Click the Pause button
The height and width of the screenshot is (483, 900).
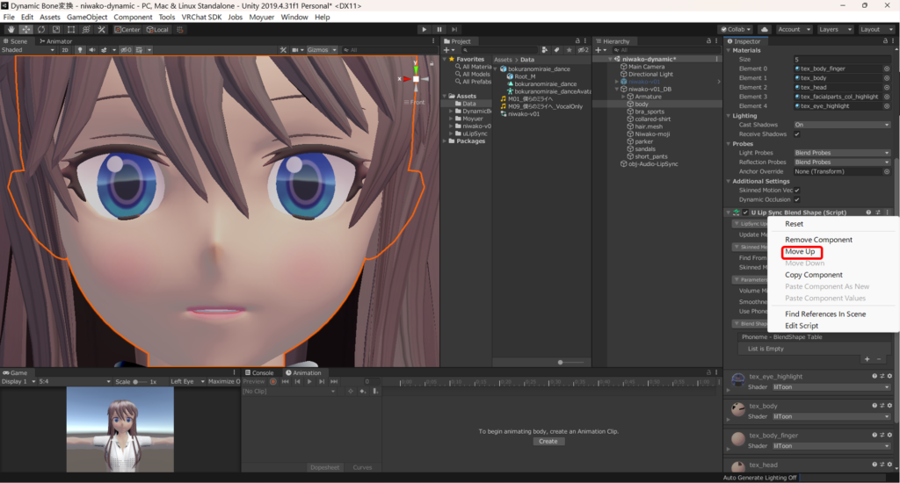click(439, 29)
